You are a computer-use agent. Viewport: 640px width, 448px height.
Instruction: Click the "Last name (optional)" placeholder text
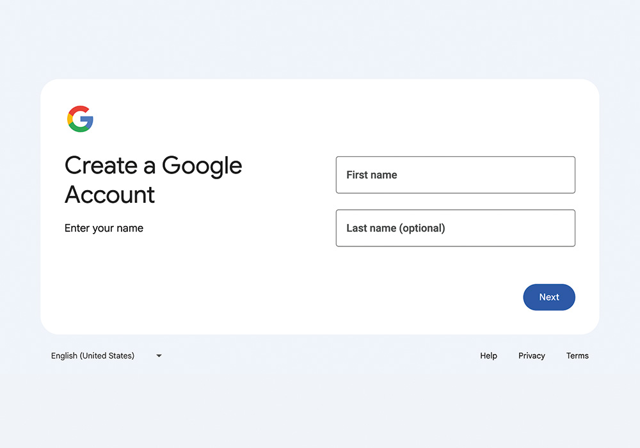(x=396, y=228)
